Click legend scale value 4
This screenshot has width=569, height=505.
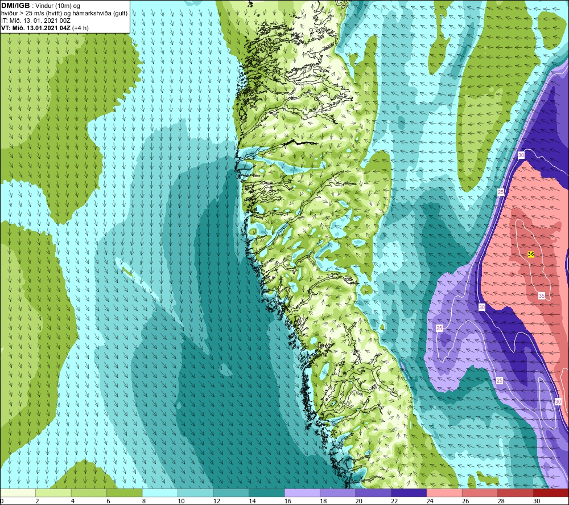coord(73,501)
